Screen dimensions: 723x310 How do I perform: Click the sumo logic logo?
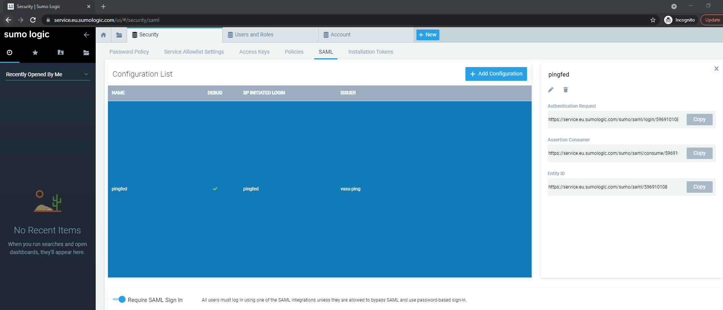tap(27, 34)
